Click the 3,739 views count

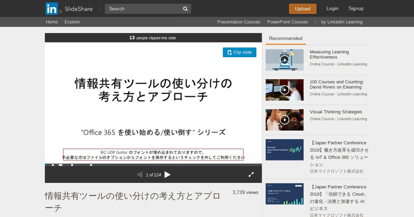click(245, 192)
